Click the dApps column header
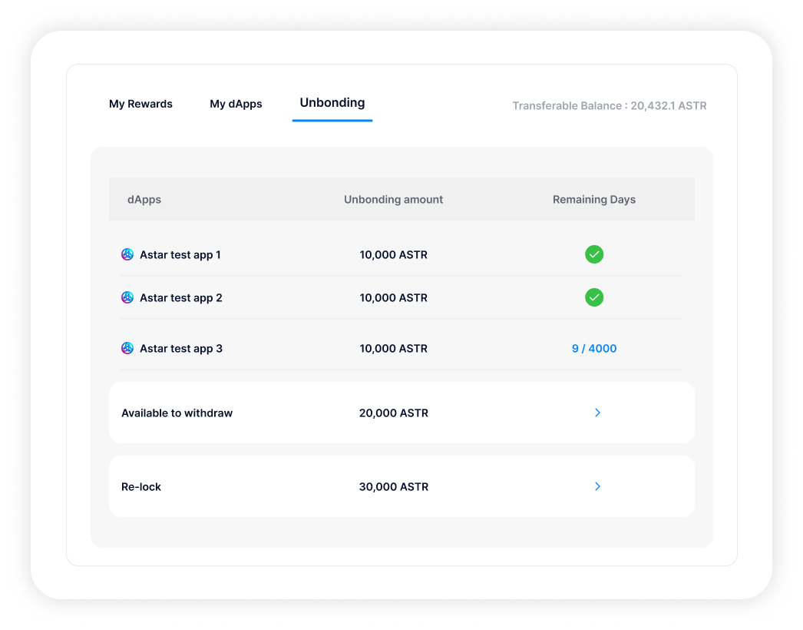This screenshot has height=630, width=803. pyautogui.click(x=144, y=199)
